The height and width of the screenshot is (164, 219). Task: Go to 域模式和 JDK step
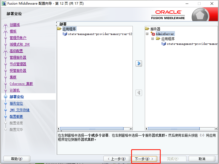(20, 44)
